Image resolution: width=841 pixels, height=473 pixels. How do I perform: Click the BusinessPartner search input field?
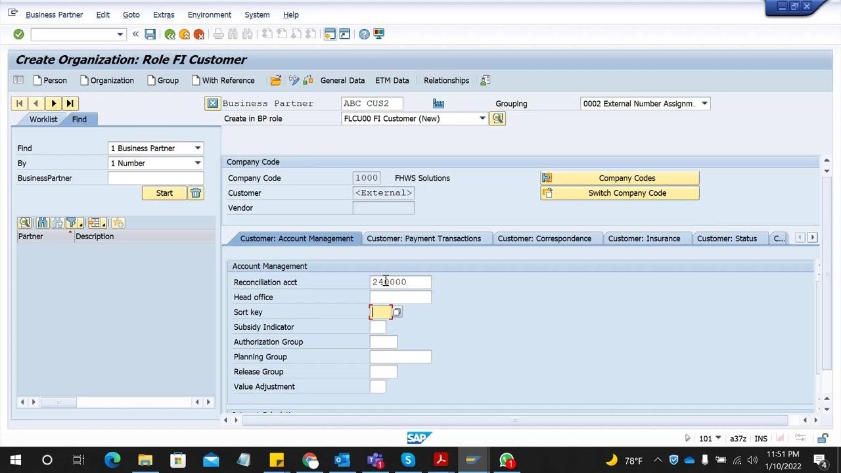[x=156, y=178]
